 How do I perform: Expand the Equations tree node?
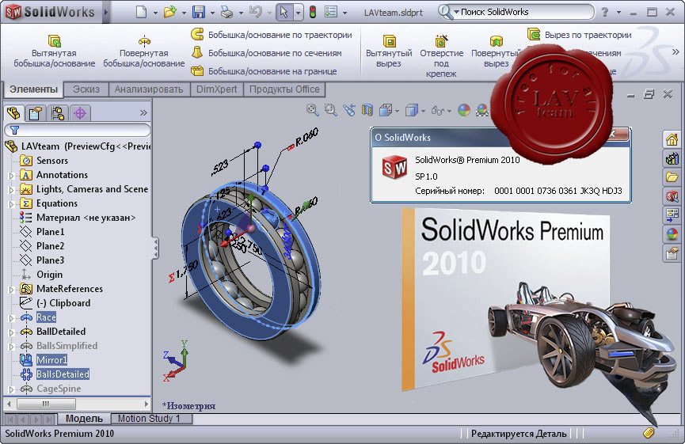pos(12,204)
